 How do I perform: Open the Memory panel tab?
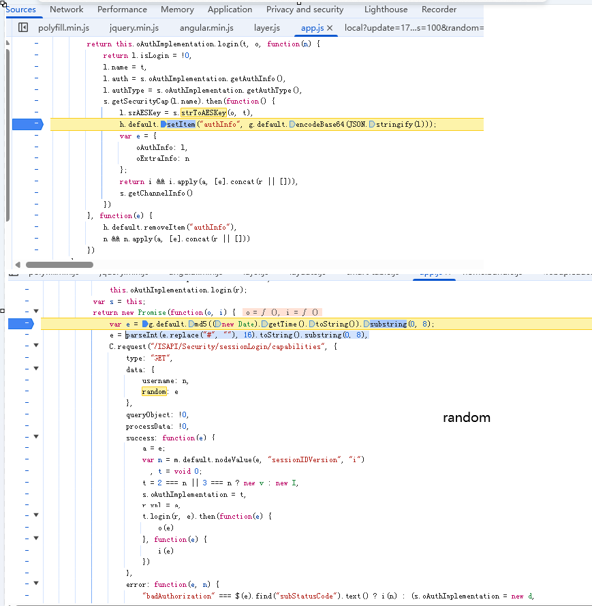(x=177, y=10)
